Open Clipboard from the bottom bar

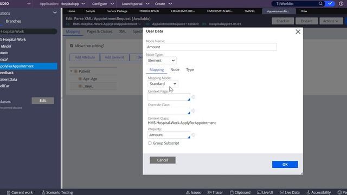[240, 192]
